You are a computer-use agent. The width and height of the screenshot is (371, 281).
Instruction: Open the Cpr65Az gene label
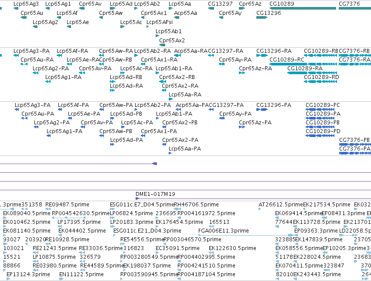click(x=250, y=4)
